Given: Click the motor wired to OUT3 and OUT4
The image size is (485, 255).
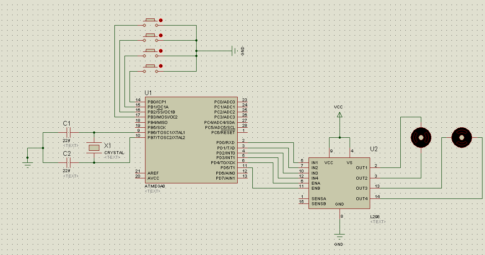Looking at the screenshot, I should (x=462, y=137).
